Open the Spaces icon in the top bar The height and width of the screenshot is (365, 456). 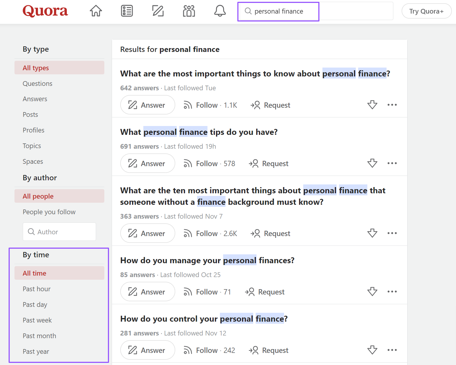pyautogui.click(x=189, y=11)
